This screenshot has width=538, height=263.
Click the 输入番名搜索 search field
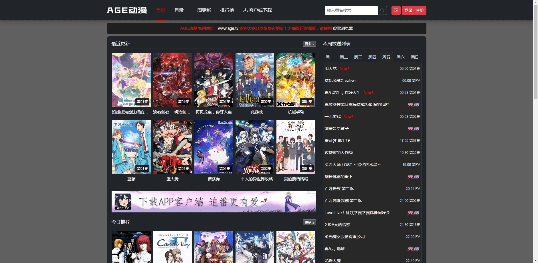(351, 10)
